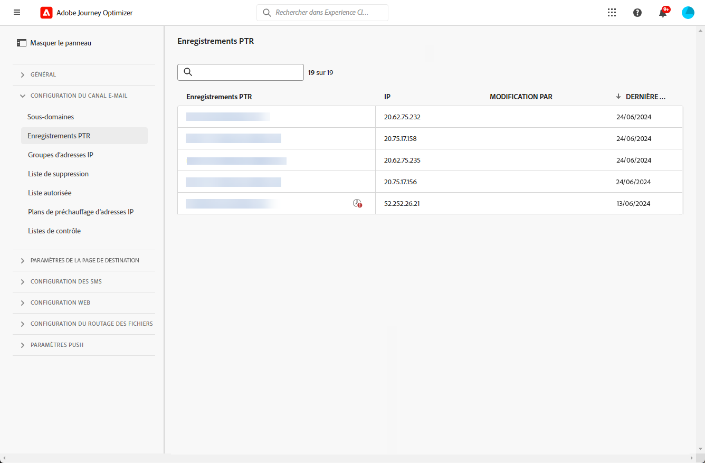The image size is (705, 463).
Task: Open the notifications bell
Action: click(663, 13)
